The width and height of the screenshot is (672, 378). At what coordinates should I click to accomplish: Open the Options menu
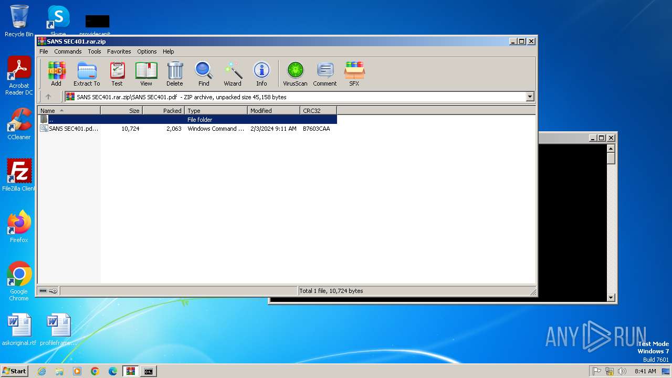coord(147,51)
